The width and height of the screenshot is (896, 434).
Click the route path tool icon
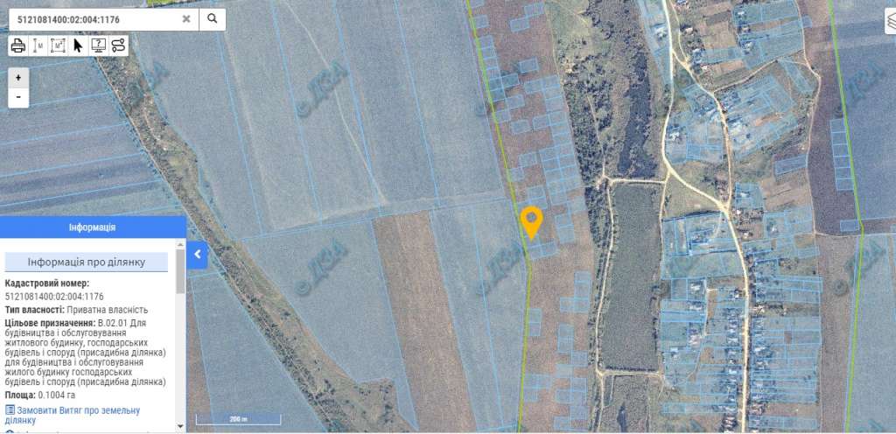pos(118,45)
